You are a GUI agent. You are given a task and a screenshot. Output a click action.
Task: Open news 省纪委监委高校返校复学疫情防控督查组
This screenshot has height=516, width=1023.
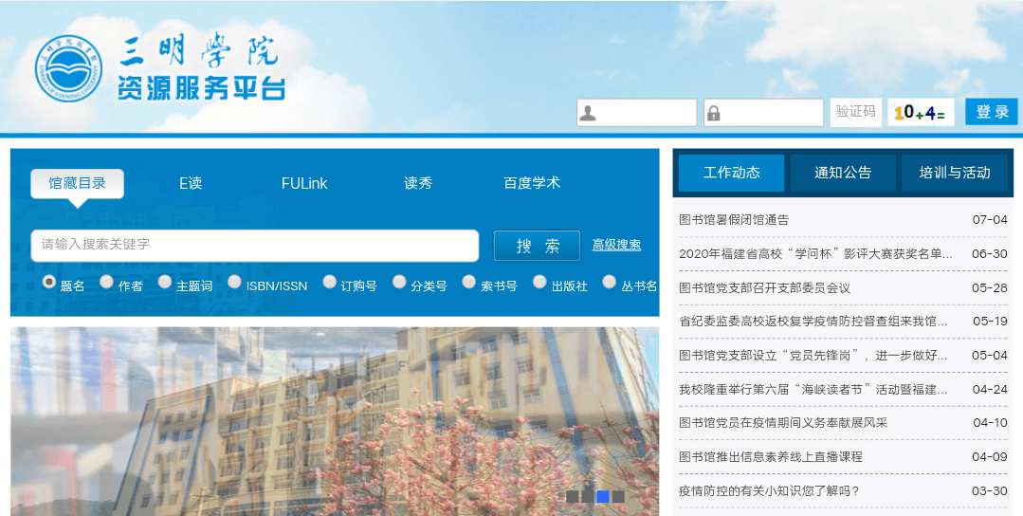[813, 321]
